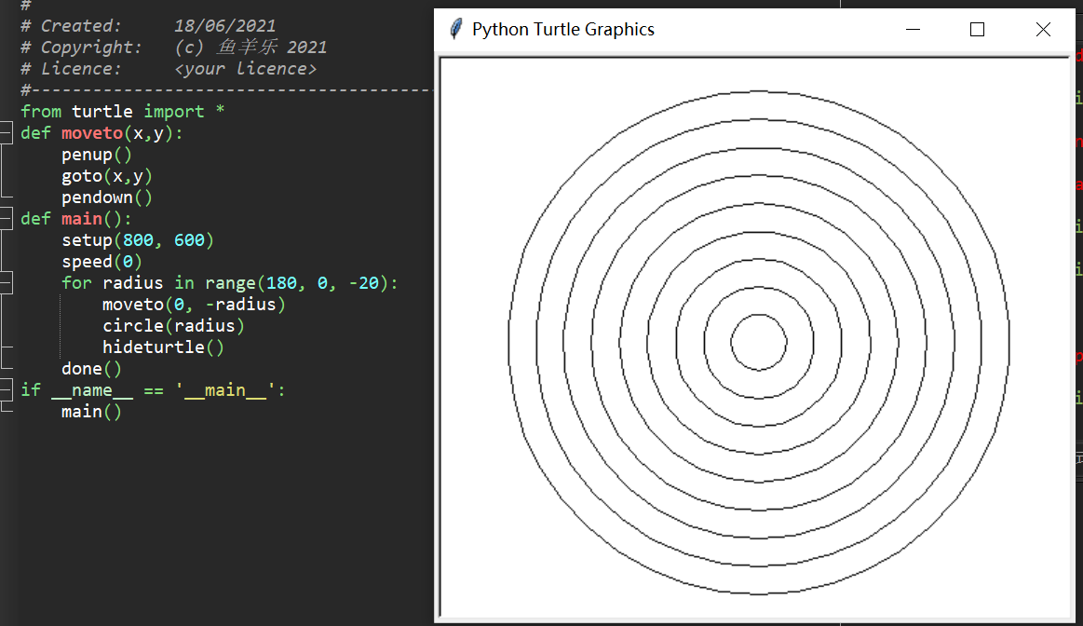Click the 'goto(x,y)' code line
The width and height of the screenshot is (1083, 626).
coord(106,175)
